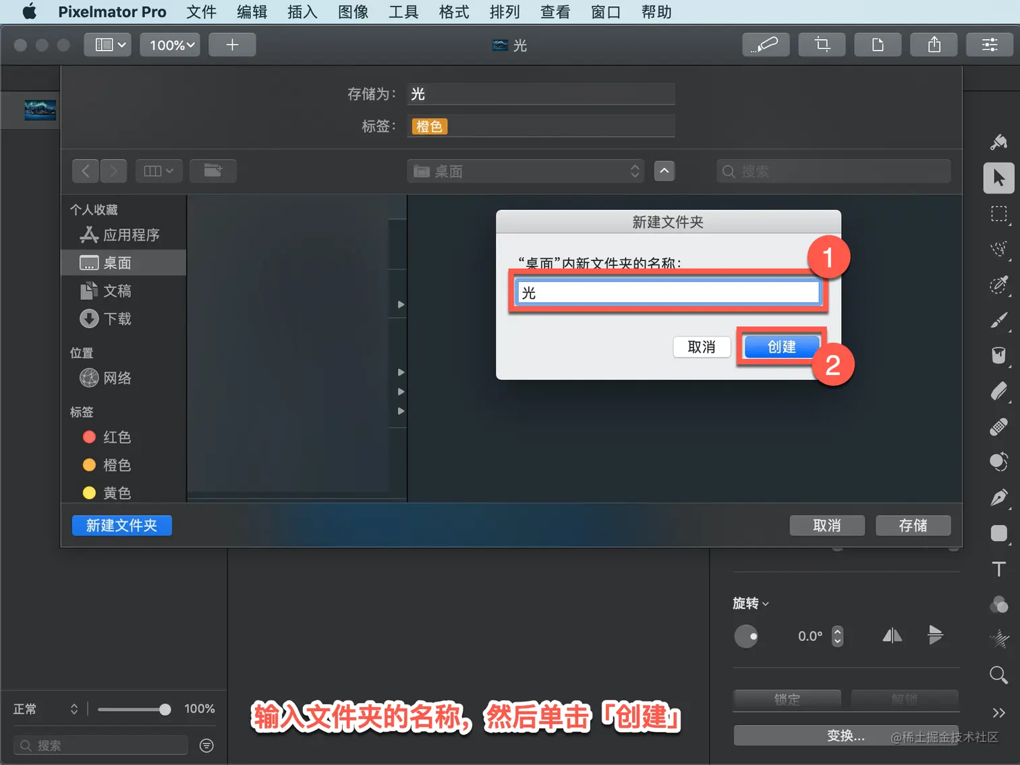Click the new folder group icon
The image size is (1020, 765).
point(213,171)
